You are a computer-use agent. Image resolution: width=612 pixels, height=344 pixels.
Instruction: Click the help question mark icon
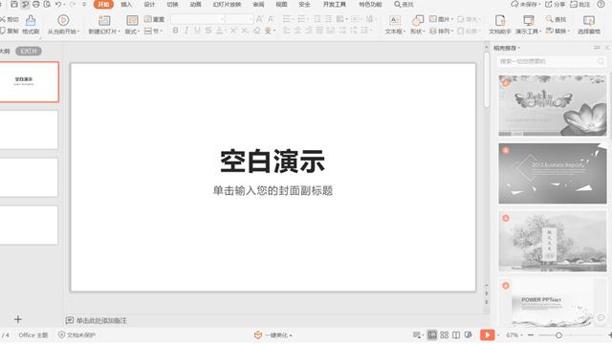pyautogui.click(x=601, y=4)
